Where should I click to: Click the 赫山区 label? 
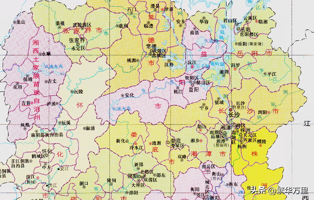[x=203, y=82]
